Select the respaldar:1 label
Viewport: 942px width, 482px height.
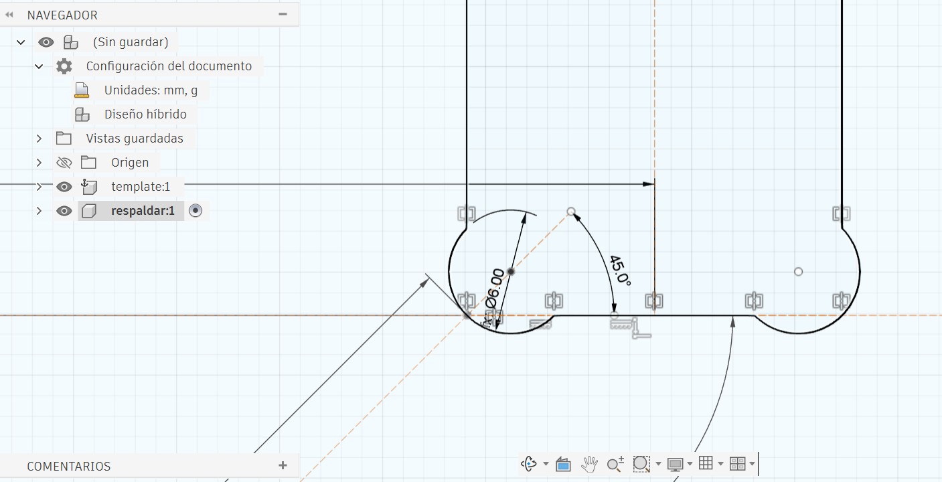tap(143, 211)
